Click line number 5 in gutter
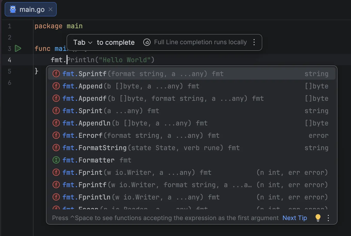351x236 pixels. (x=10, y=71)
